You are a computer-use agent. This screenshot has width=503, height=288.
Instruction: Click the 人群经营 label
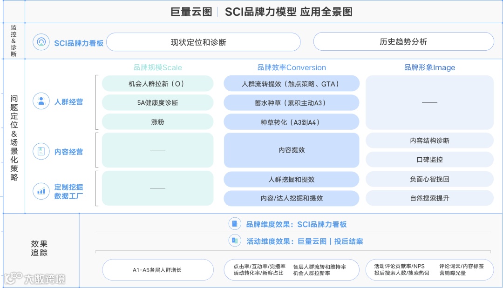pyautogui.click(x=68, y=102)
